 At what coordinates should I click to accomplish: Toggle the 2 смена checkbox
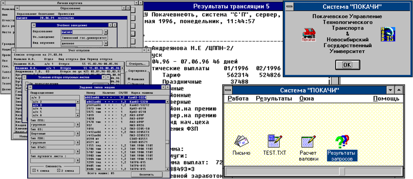pyautogui.click(x=59, y=171)
